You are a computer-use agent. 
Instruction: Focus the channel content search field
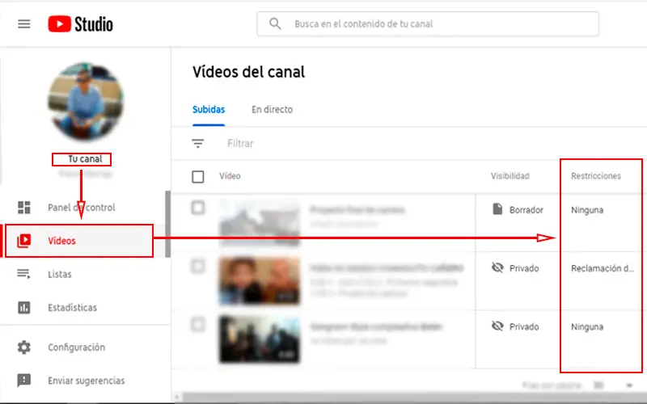pyautogui.click(x=428, y=24)
